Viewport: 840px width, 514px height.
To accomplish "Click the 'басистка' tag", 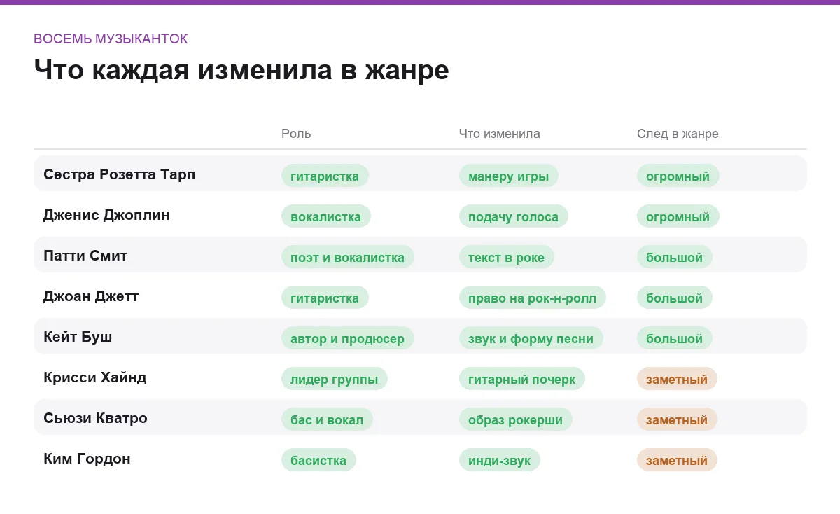I will coord(318,460).
